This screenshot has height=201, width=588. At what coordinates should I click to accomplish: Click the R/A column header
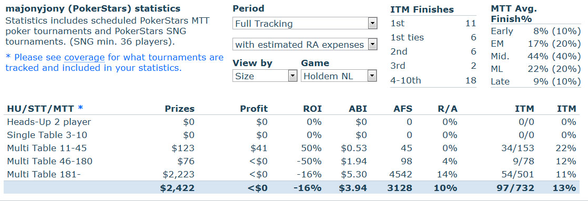(448, 109)
